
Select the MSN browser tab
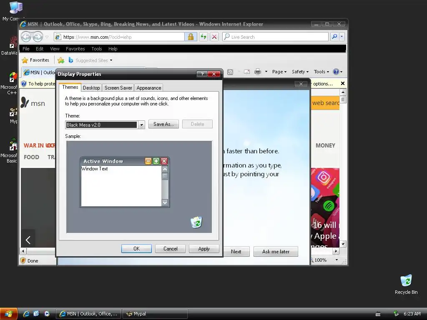[x=39, y=72]
